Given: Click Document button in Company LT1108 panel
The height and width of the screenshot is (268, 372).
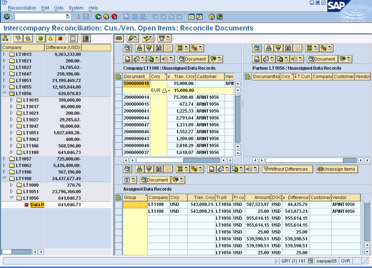Looking at the screenshot, I should coord(193,59).
